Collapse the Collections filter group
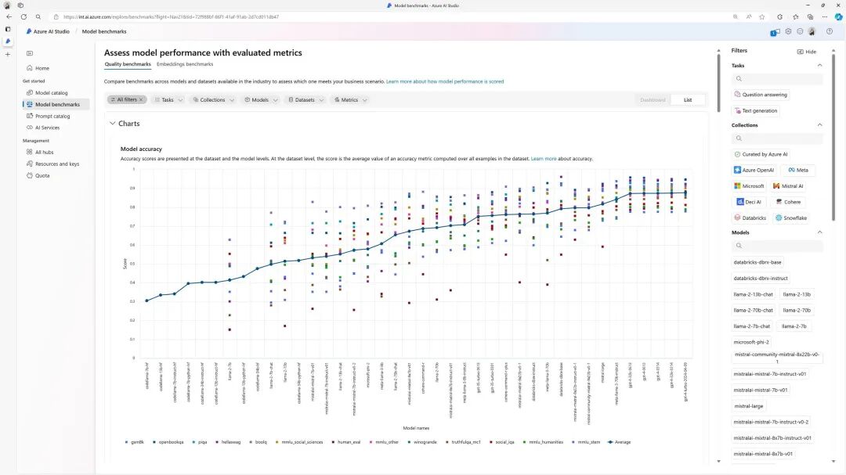 pos(819,124)
